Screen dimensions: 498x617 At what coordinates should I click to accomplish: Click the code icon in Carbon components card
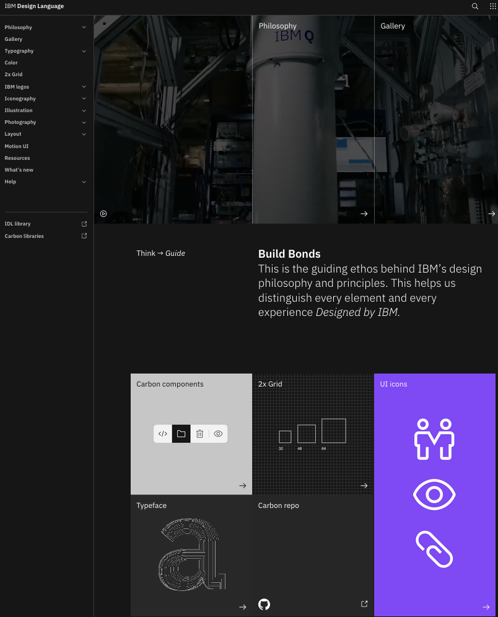click(x=163, y=434)
